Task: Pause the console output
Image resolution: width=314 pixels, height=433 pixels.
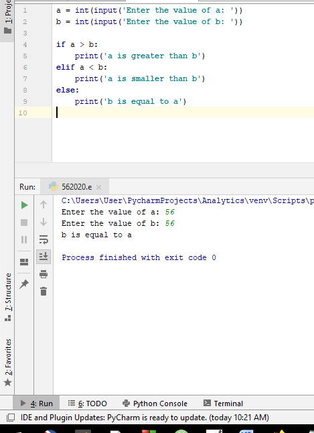Action: (24, 239)
